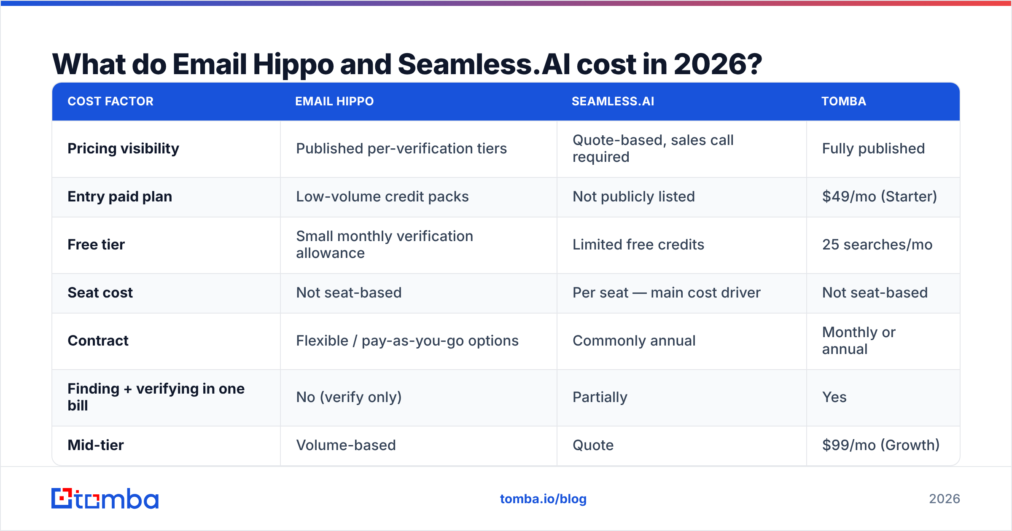Select the 'Free tier' row label
1012x531 pixels.
pos(96,244)
